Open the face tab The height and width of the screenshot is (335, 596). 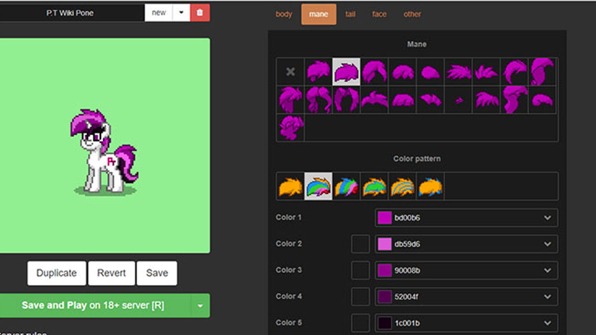coord(379,14)
